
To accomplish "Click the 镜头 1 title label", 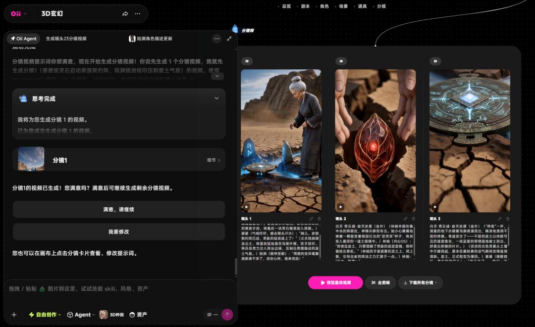I will click(246, 219).
